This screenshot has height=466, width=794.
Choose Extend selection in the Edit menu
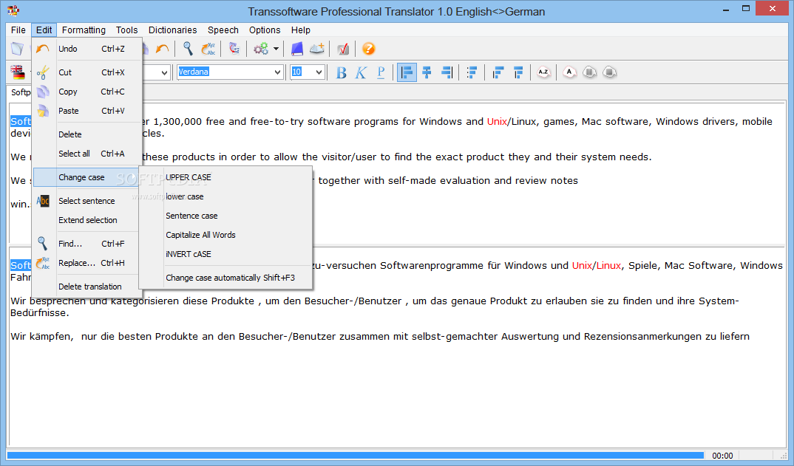(86, 220)
